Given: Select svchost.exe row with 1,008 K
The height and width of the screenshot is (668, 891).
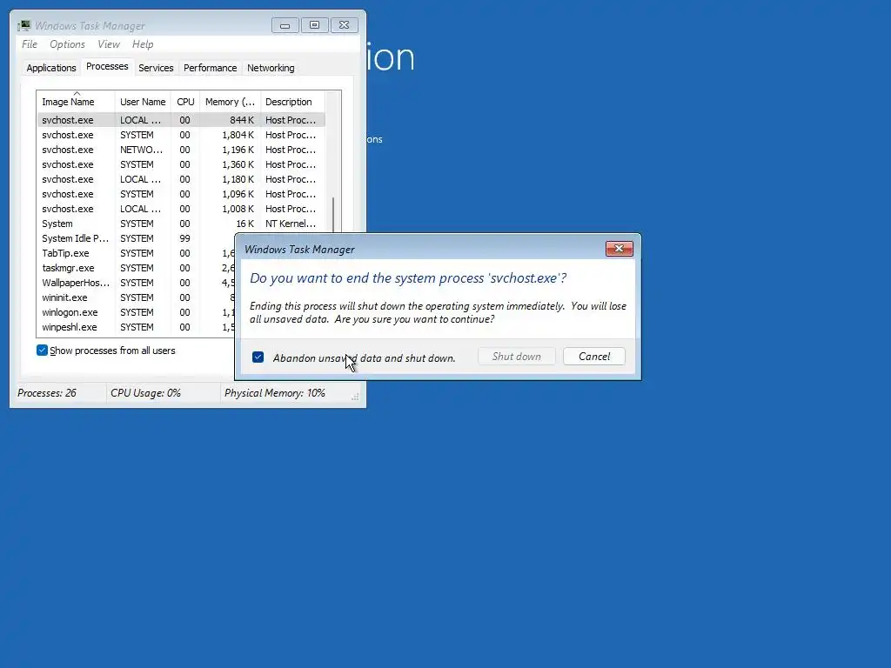Looking at the screenshot, I should pos(181,209).
